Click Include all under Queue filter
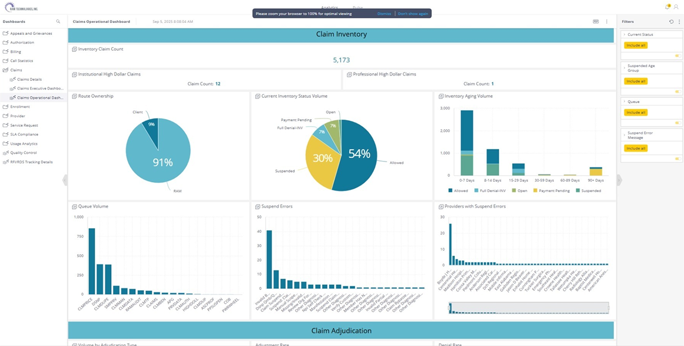Image resolution: width=684 pixels, height=346 pixels. [x=636, y=113]
